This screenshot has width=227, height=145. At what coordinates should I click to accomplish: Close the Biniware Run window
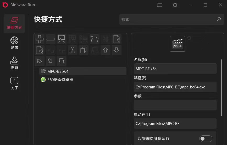[220, 5]
